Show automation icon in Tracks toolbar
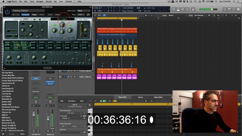This screenshot has height=136, width=242. pyautogui.click(x=95, y=15)
